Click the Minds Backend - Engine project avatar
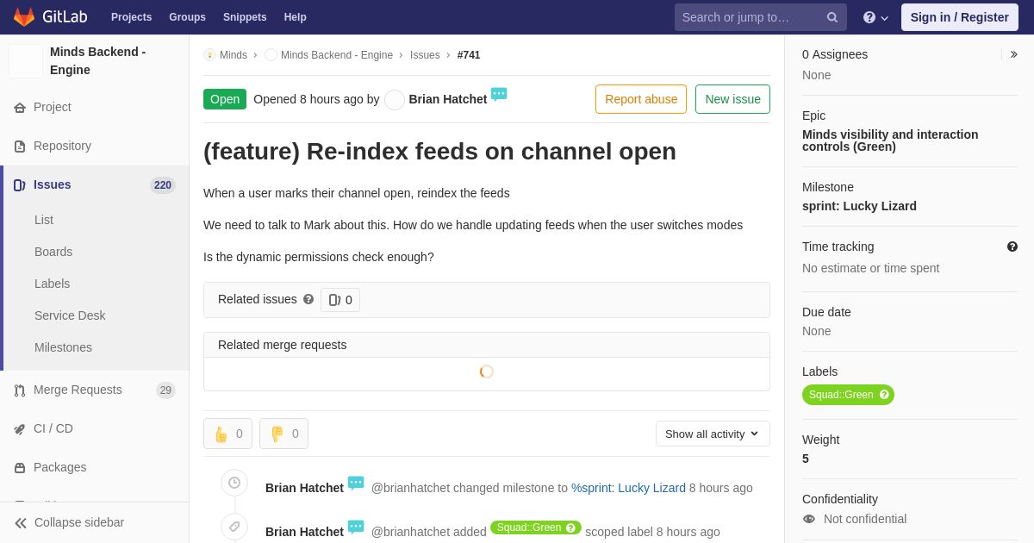 pyautogui.click(x=26, y=61)
